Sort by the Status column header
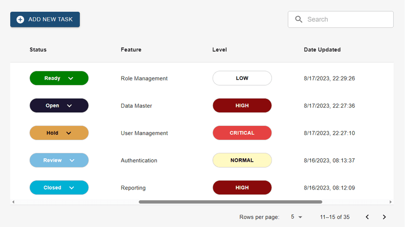 click(38, 50)
